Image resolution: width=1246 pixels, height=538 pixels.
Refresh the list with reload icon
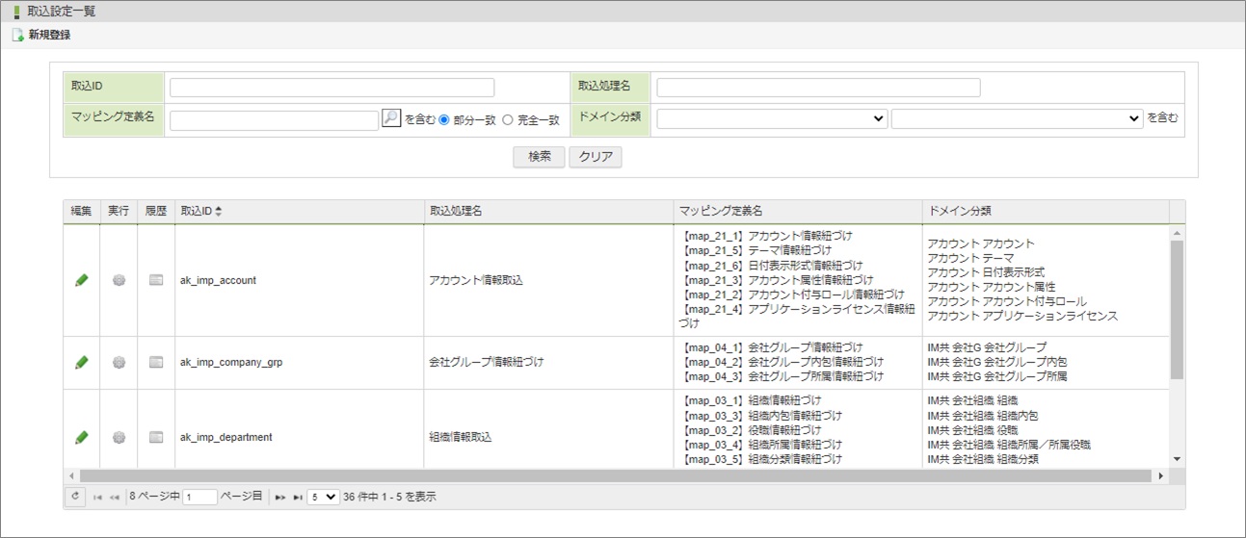pyautogui.click(x=75, y=497)
